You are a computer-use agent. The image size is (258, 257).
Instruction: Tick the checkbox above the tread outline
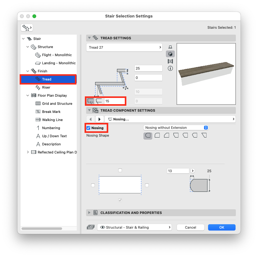click(x=120, y=170)
